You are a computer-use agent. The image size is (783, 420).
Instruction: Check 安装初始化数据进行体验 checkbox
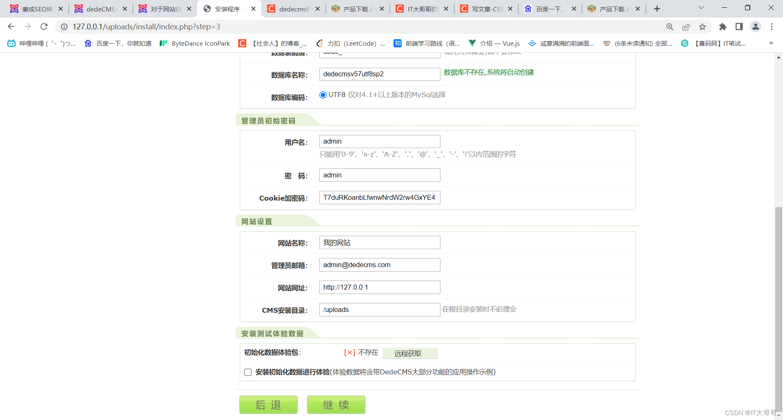coord(248,372)
